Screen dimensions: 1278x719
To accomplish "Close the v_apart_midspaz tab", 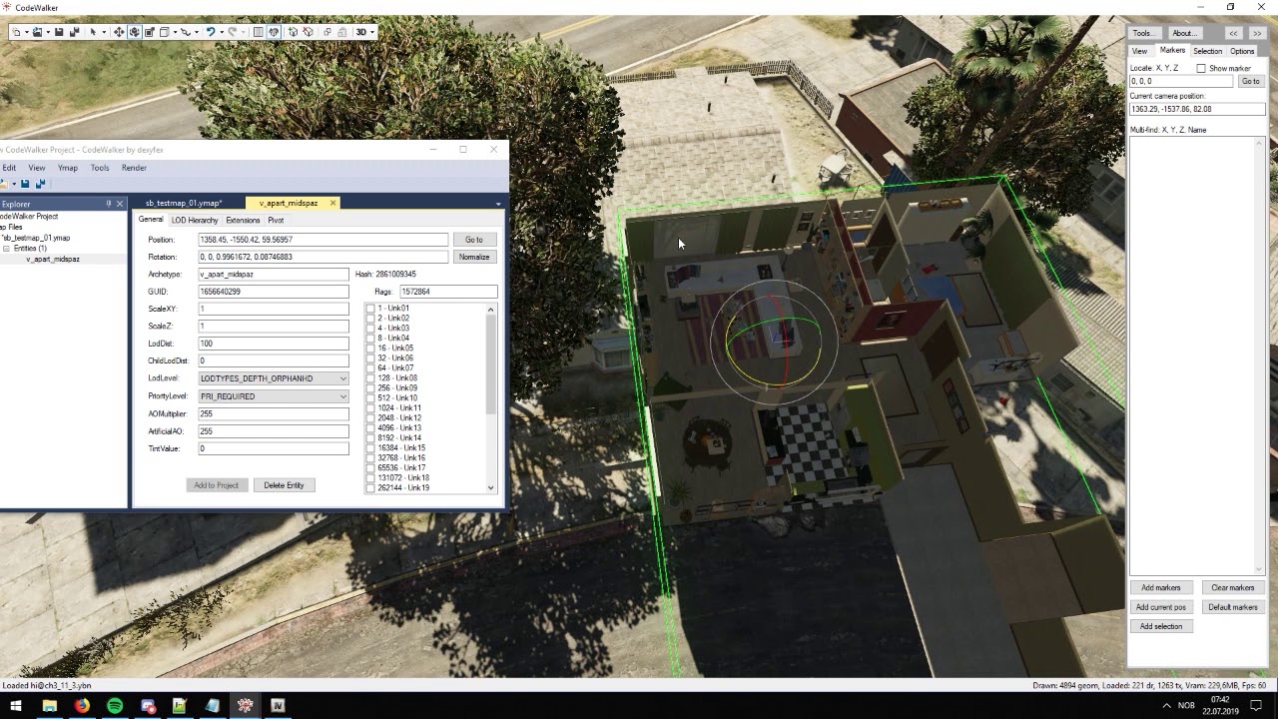I will 332,203.
